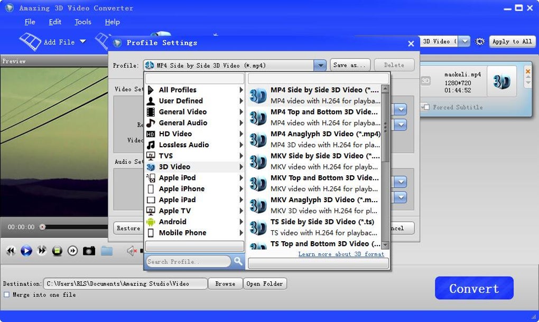Click profile list scrollbar down arrow
The height and width of the screenshot is (322, 539).
[385, 245]
